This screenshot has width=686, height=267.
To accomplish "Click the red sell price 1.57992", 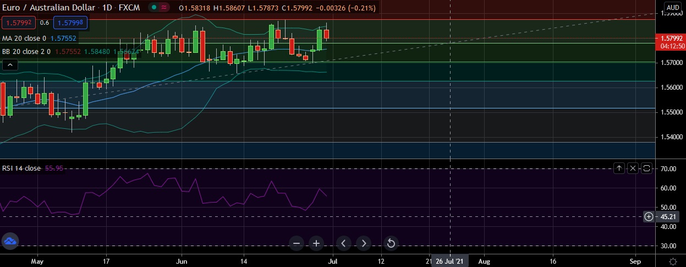I will pyautogui.click(x=19, y=23).
